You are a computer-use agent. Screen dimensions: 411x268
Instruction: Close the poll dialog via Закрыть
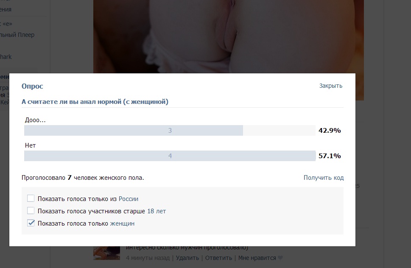330,86
